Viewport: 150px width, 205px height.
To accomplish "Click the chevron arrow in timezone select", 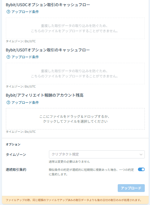I will click(141, 155).
